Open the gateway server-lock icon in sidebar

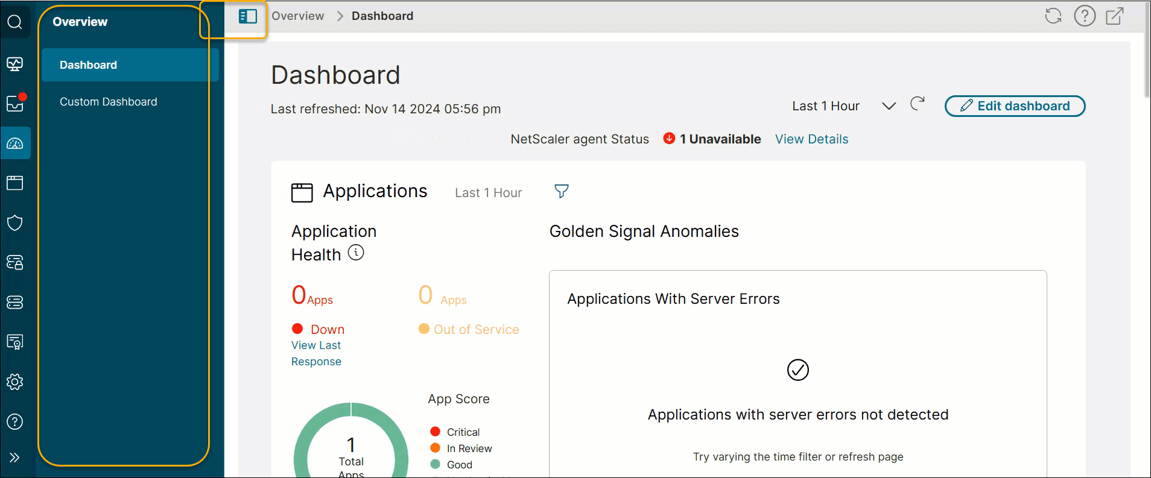15,262
